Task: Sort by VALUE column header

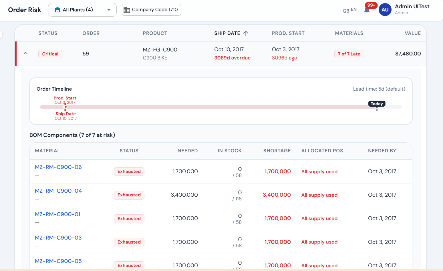Action: pyautogui.click(x=413, y=33)
